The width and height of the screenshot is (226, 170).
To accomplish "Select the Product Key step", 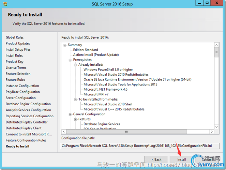I will click(14, 62).
